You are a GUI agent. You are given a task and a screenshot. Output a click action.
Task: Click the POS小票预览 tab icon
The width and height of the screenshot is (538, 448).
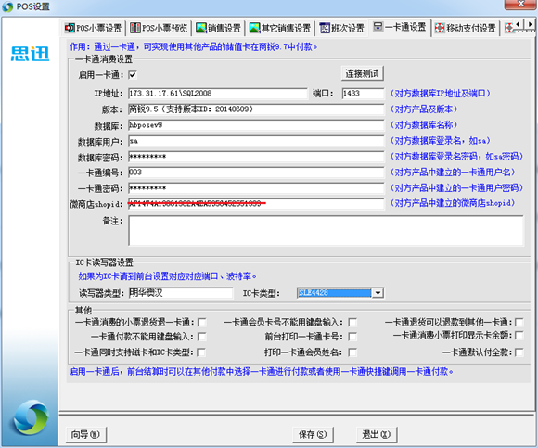point(135,28)
